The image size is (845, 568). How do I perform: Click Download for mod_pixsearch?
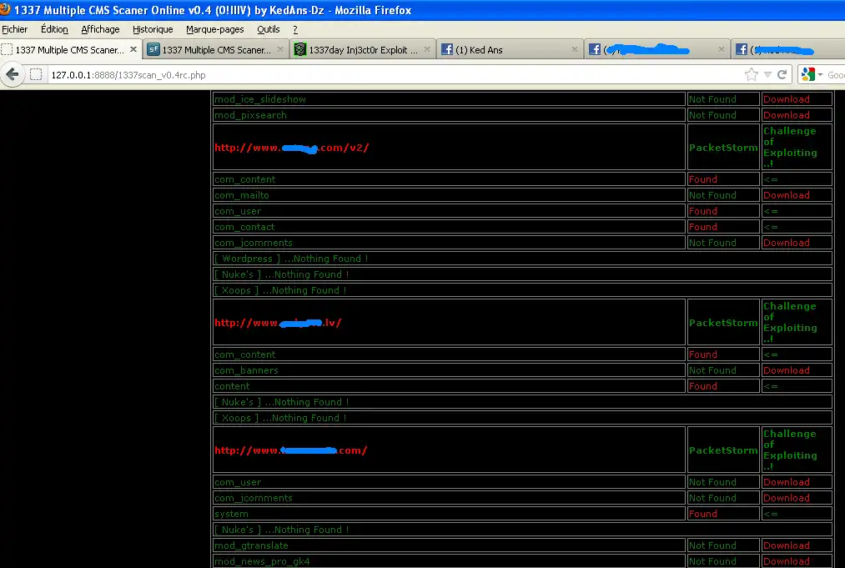click(787, 115)
